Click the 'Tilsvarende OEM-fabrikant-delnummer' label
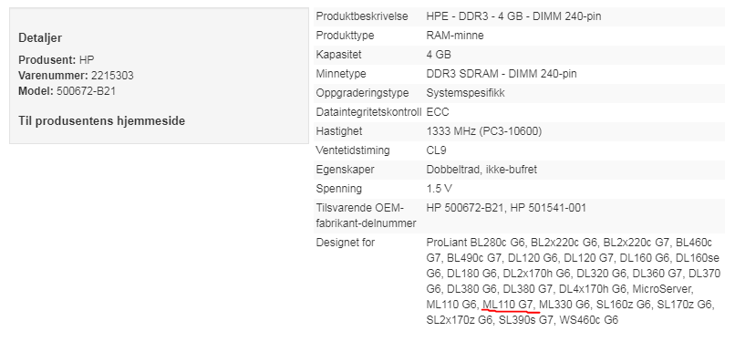The height and width of the screenshot is (342, 735). point(366,215)
